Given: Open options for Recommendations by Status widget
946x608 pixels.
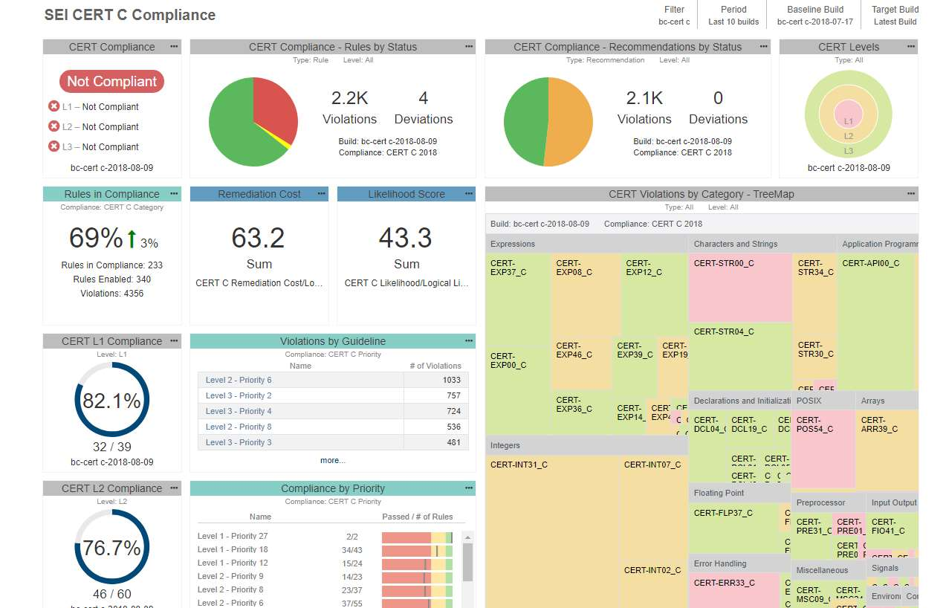Looking at the screenshot, I should [x=764, y=46].
